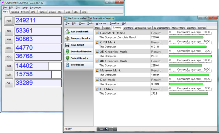
Task: Start the ALU test in CrystalMark
Action: pyautogui.click(x=9, y=31)
